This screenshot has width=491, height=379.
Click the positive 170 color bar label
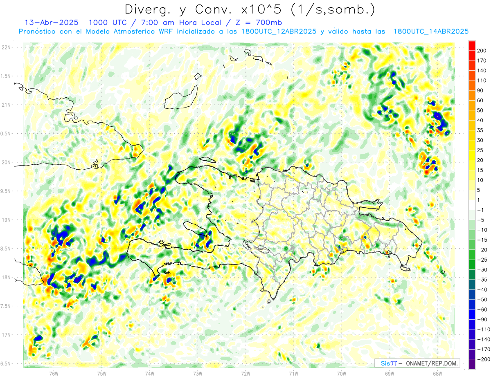[x=482, y=61]
